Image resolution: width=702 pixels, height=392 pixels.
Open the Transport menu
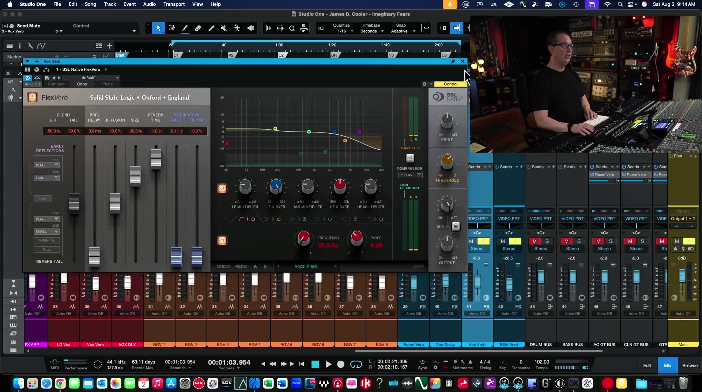pyautogui.click(x=174, y=4)
